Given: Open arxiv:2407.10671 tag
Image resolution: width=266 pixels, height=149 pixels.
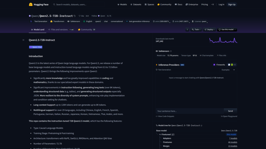Looking at the screenshot, I should tap(180, 21).
